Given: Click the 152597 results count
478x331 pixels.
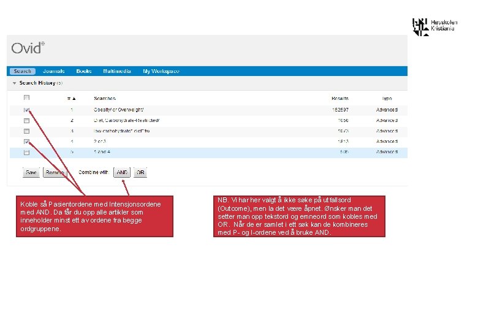Looking at the screenshot, I should coord(341,110).
